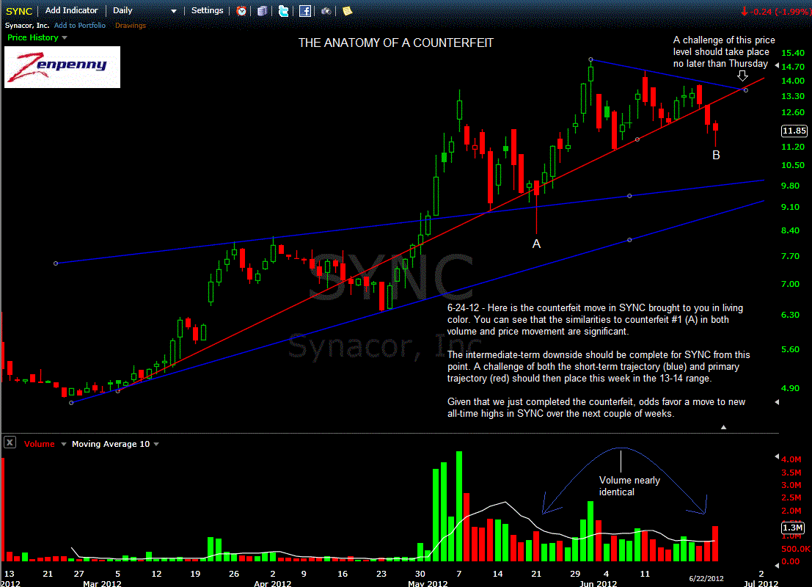Open the Volume indicator dropdown arrow
This screenshot has width=812, height=587.
(64, 444)
